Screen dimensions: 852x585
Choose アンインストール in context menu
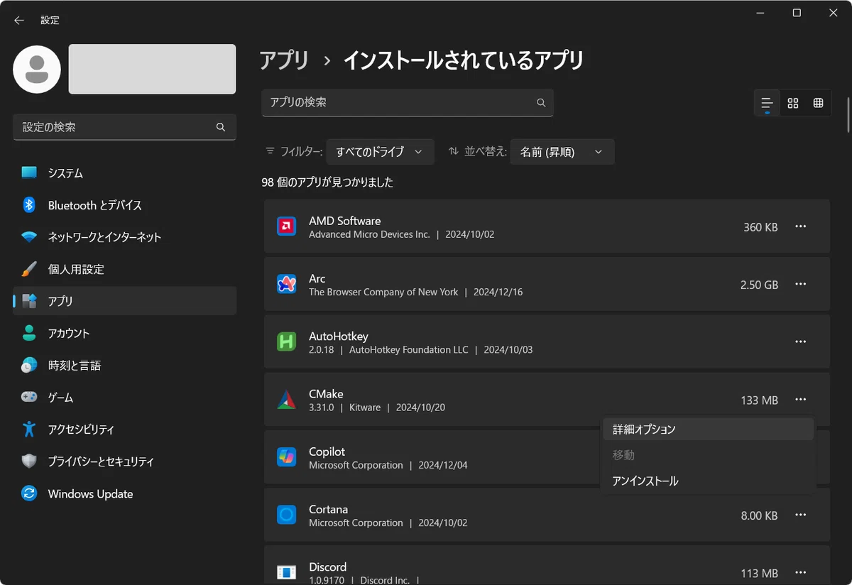coord(708,481)
